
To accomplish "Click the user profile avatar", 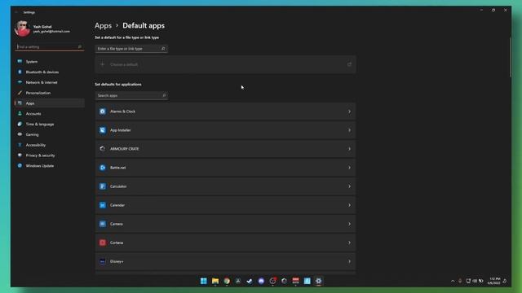I will [x=22, y=28].
